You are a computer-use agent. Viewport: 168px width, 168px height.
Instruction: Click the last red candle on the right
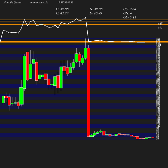coord(153,137)
